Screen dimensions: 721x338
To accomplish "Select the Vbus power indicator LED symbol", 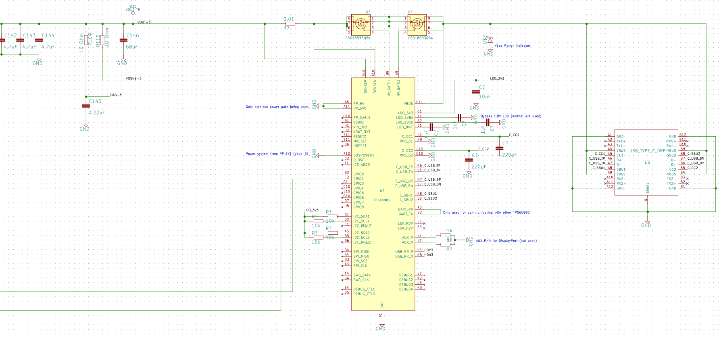I will [x=490, y=40].
